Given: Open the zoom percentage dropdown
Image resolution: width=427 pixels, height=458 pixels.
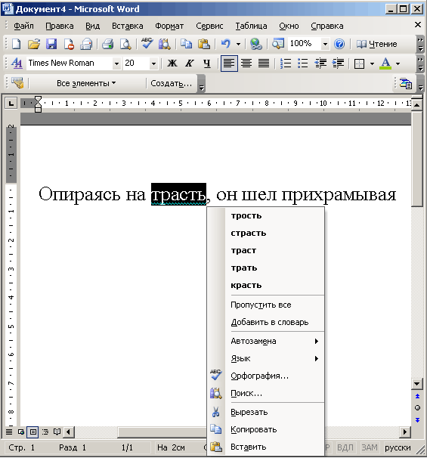Looking at the screenshot, I should tap(325, 44).
